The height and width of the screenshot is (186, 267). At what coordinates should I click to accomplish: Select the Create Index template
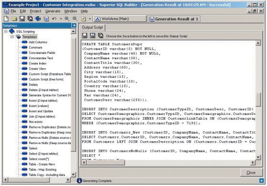(x=38, y=63)
